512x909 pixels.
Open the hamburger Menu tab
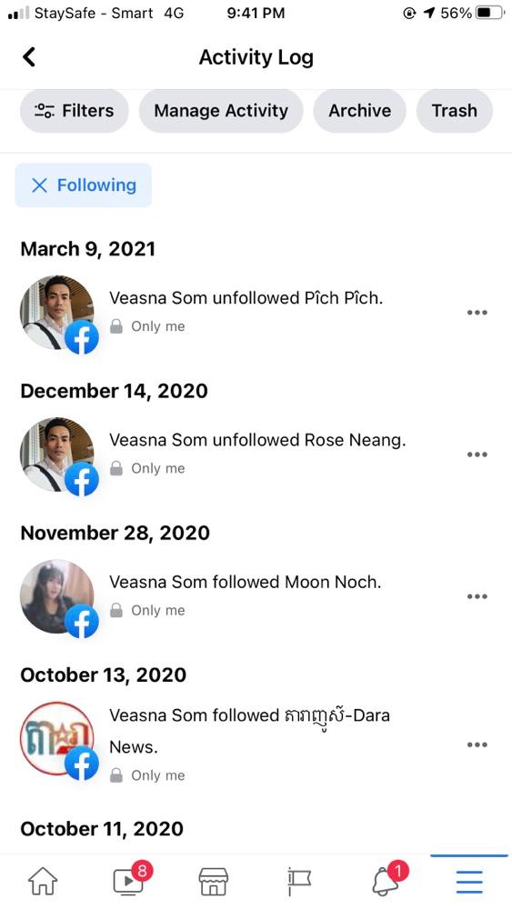click(469, 882)
